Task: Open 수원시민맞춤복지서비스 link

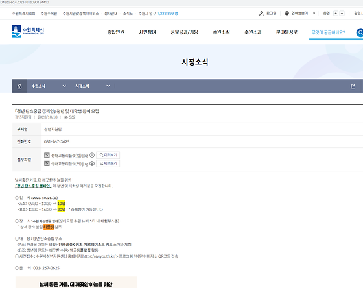Action: 80,14
